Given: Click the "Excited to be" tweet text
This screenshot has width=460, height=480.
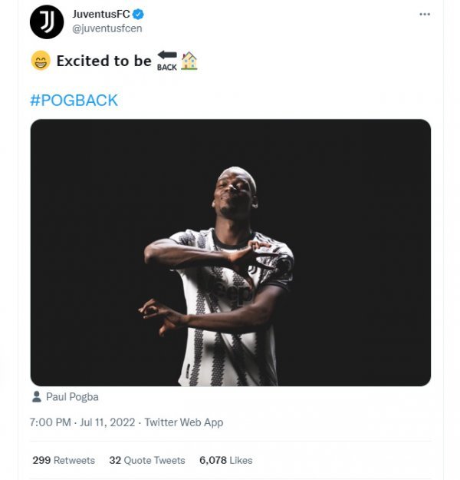Looking at the screenshot, I should 103,61.
